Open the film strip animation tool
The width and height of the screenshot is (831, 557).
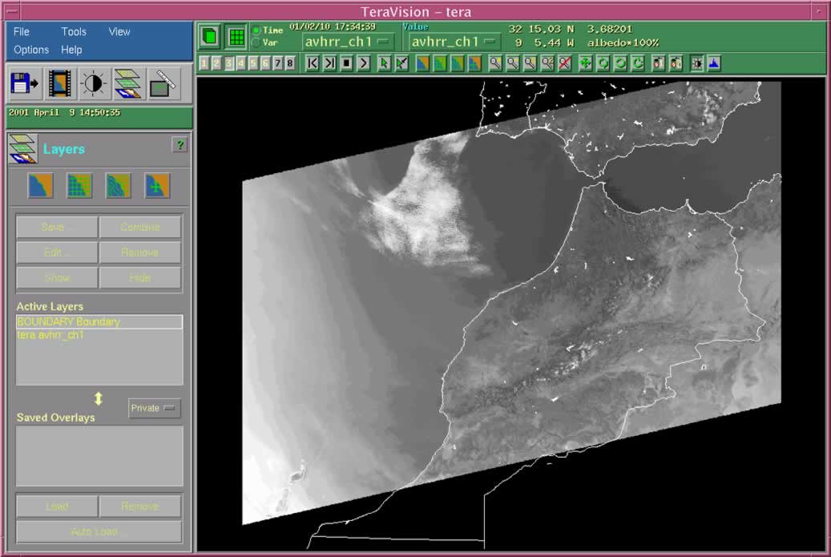[x=60, y=83]
